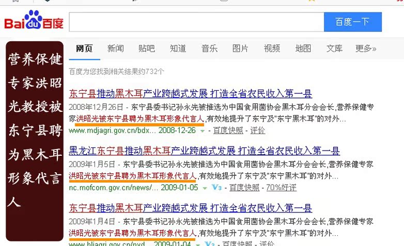The height and width of the screenshot is (246, 404).
Task: Click the Baidu logo
Action: tap(34, 22)
